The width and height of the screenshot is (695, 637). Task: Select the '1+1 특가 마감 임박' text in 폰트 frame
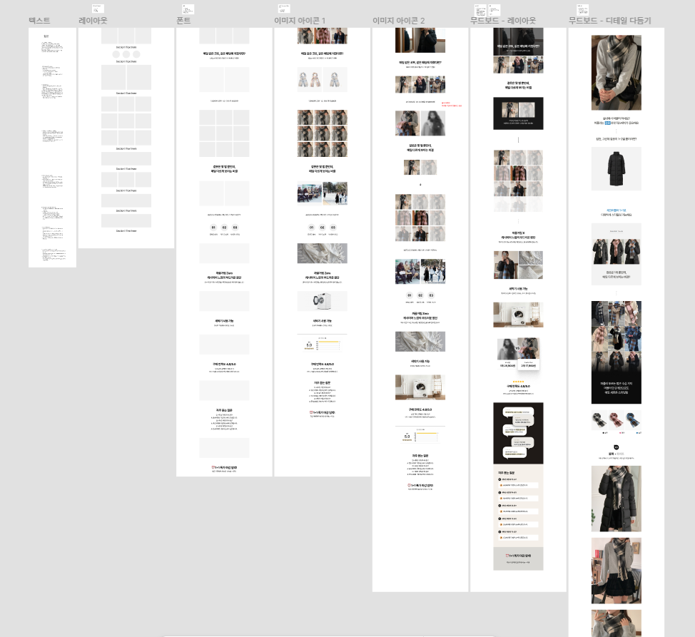point(224,467)
